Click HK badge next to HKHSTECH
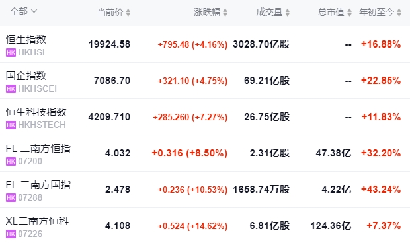The image size is (410, 243). point(11,125)
